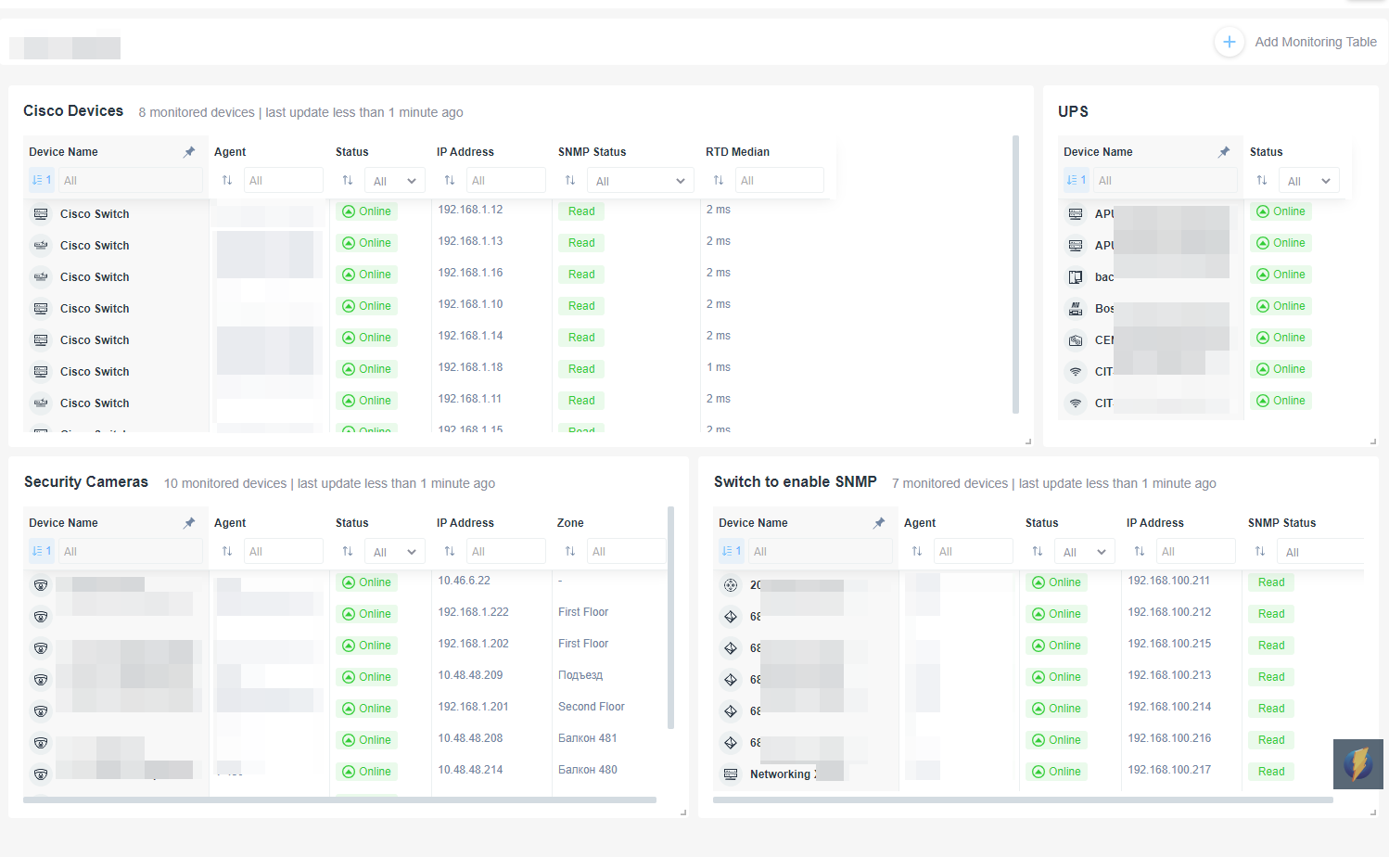Click the Add Monitoring Table button
This screenshot has height=857, width=1389.
(1295, 42)
